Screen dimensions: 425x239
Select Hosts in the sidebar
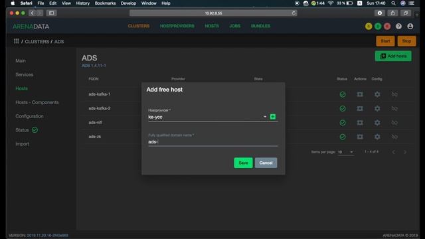coord(21,88)
